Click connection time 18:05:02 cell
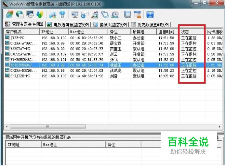Viewport: 225px width, 166px height. (166, 76)
